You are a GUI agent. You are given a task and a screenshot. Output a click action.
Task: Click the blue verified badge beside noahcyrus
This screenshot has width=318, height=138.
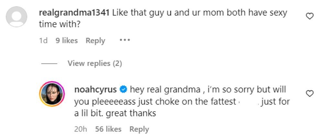tap(123, 89)
